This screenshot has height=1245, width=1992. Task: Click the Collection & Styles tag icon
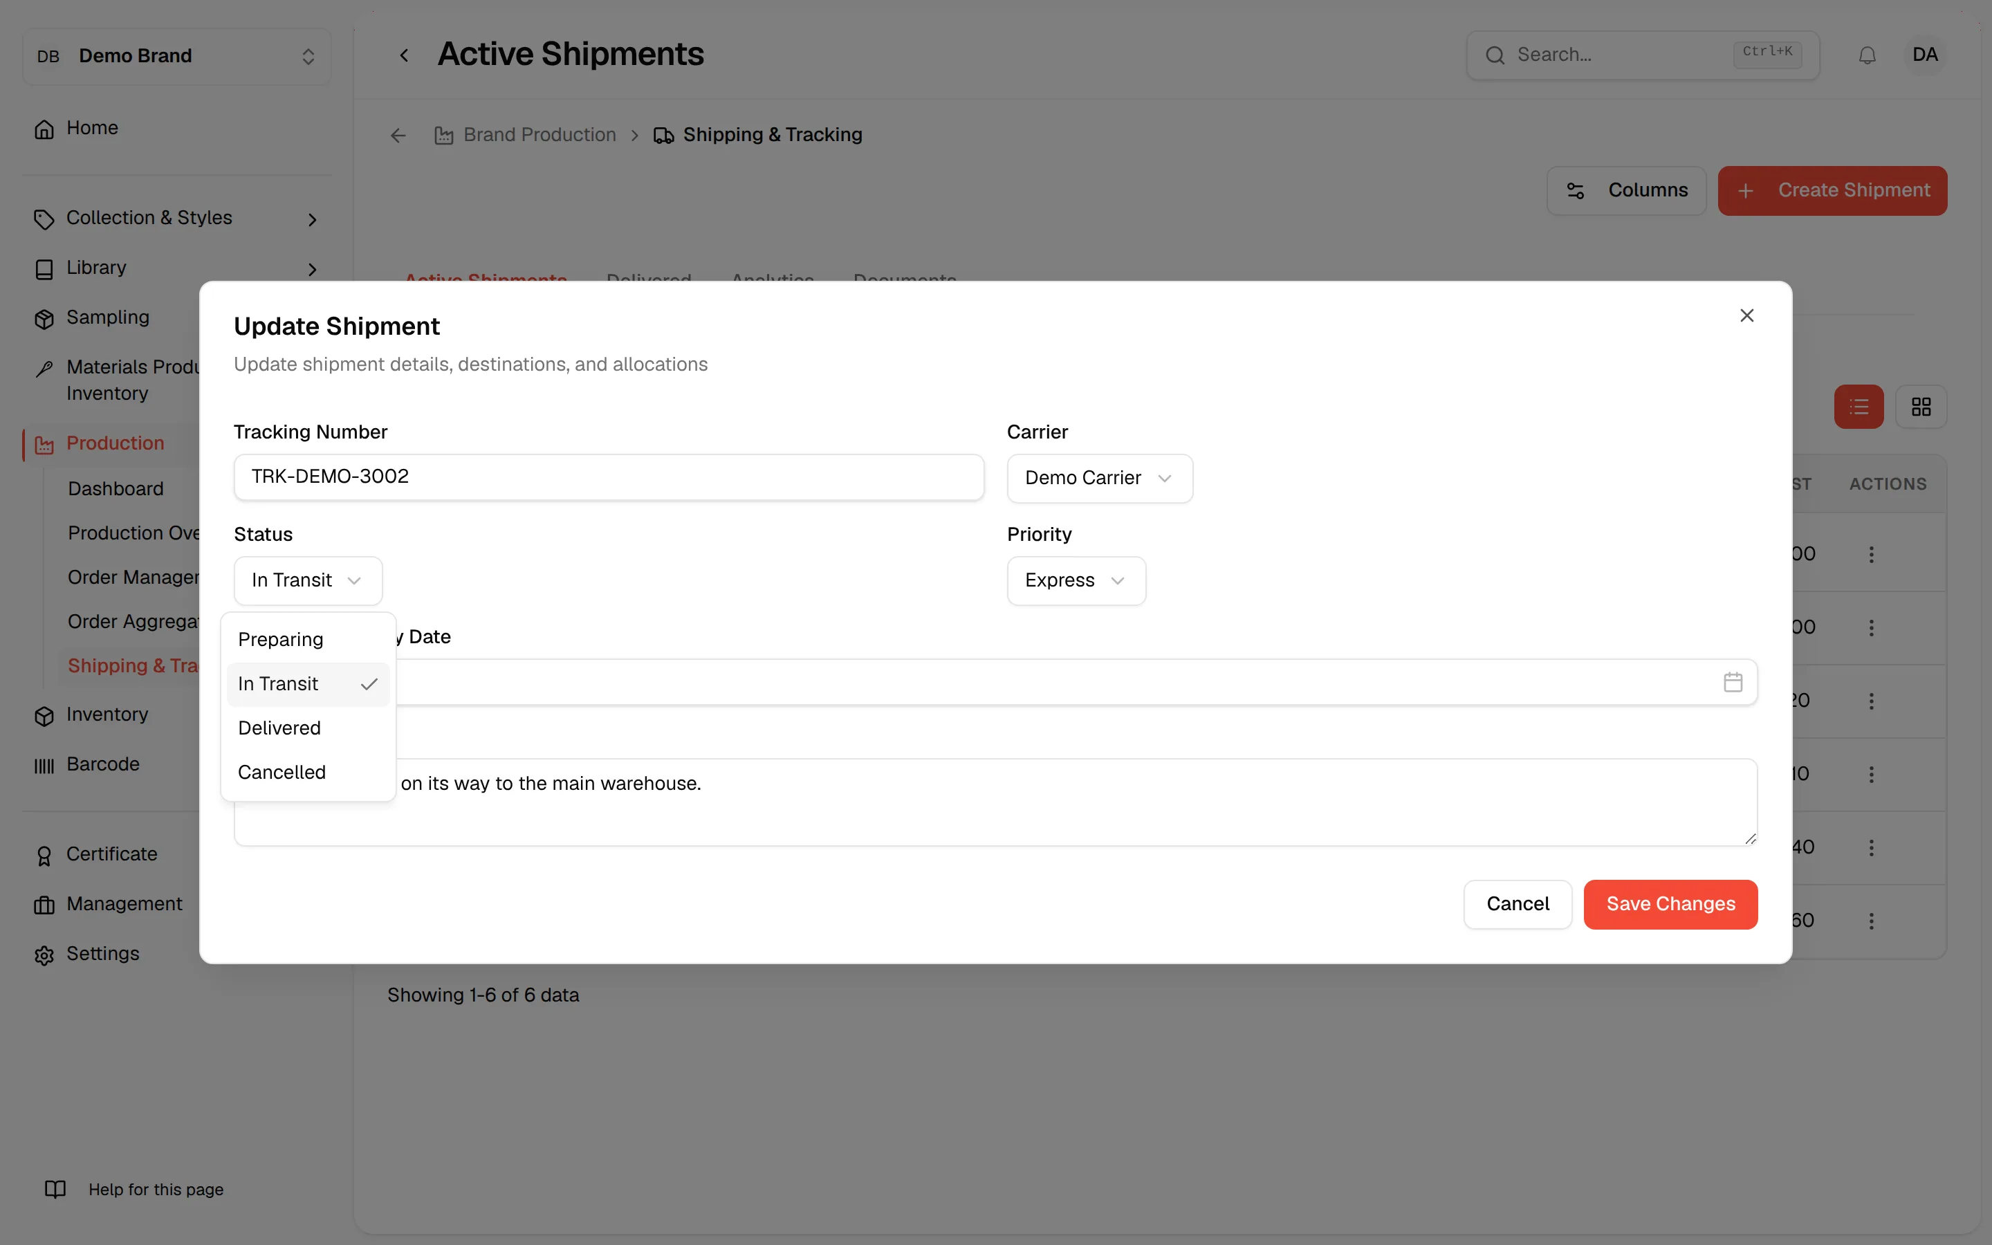44,219
